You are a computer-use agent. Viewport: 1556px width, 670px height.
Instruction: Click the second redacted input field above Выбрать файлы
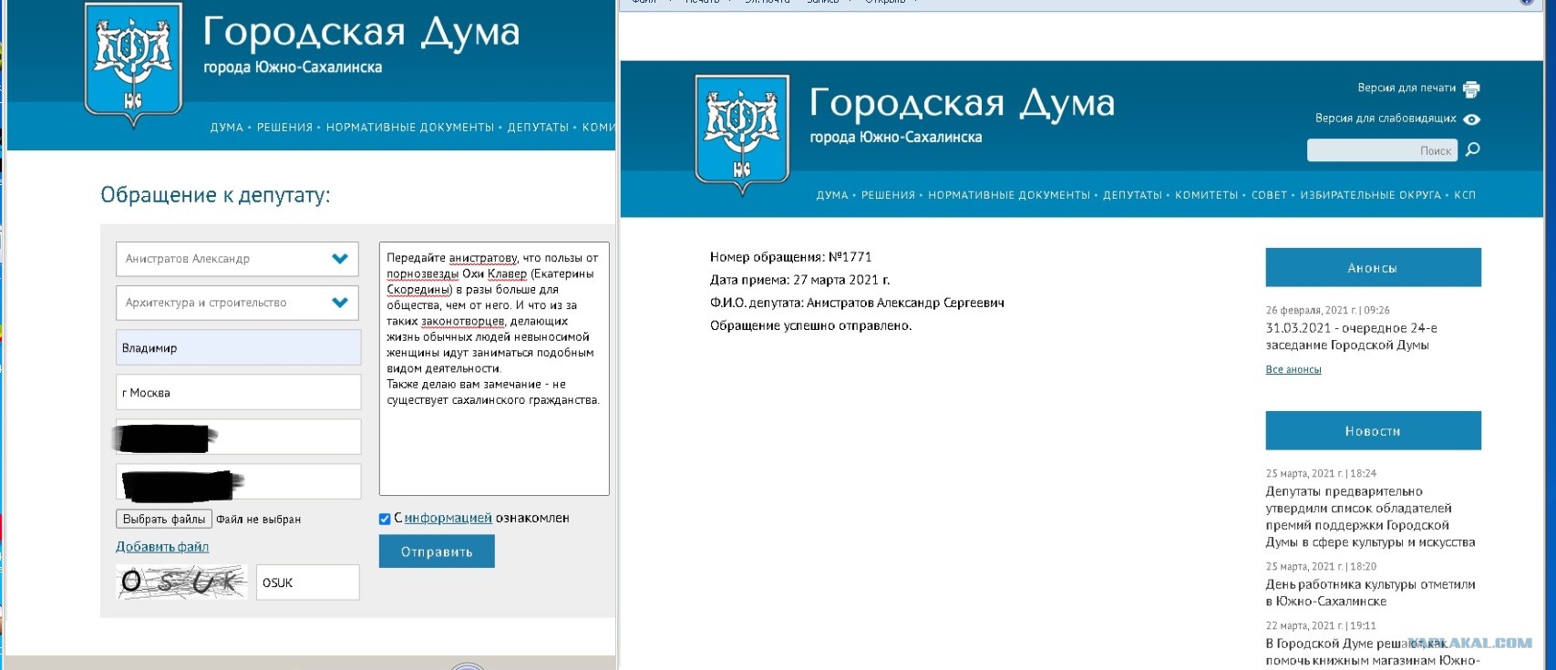click(x=238, y=482)
